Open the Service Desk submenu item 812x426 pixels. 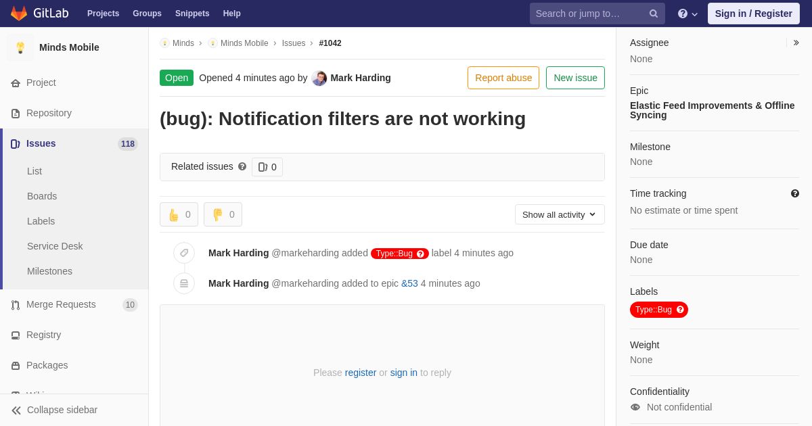point(55,246)
